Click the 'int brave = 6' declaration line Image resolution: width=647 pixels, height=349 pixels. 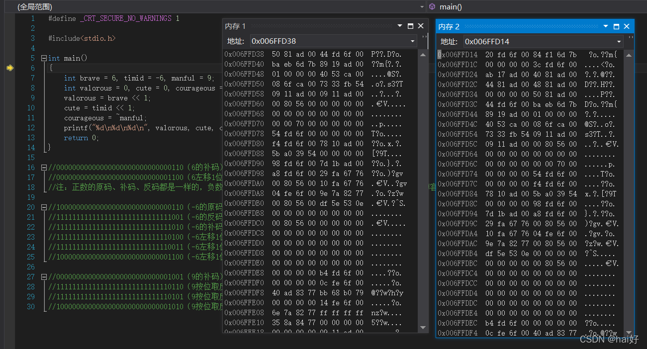pos(139,78)
